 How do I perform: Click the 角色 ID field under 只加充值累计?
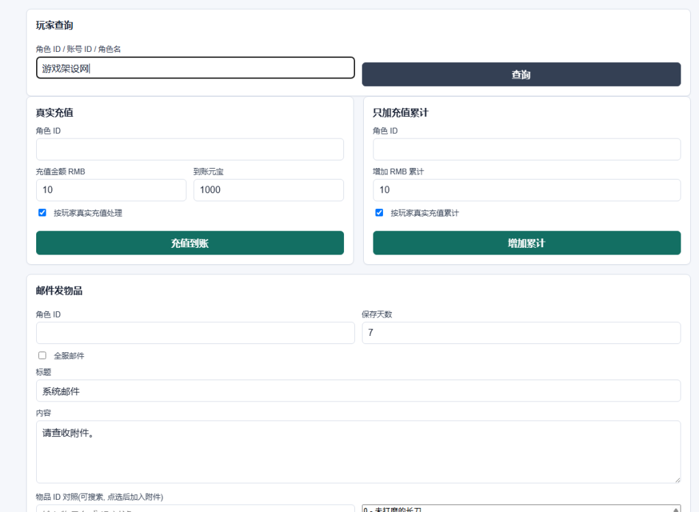tap(527, 150)
